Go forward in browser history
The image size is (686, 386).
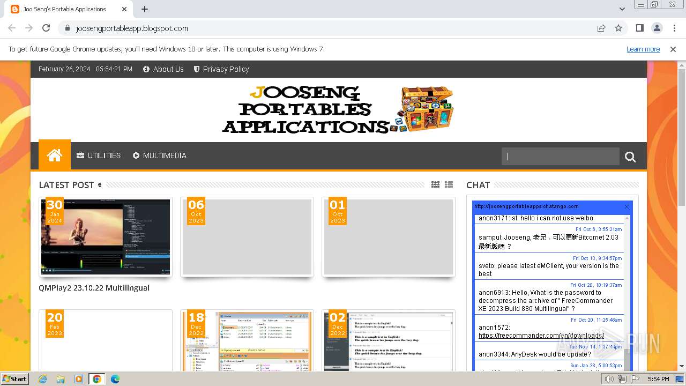point(29,28)
